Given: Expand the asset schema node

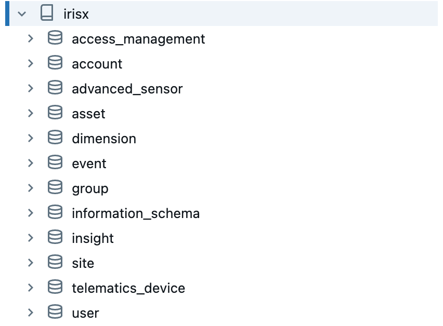Looking at the screenshot, I should pos(31,113).
